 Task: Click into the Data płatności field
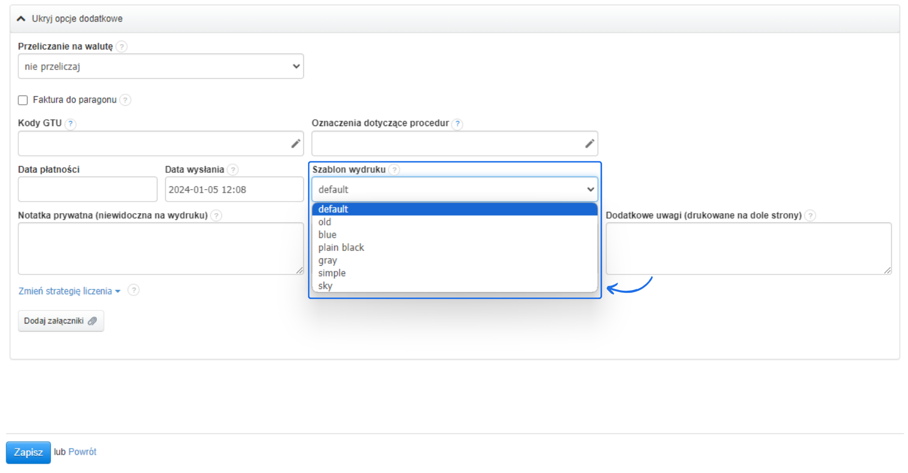88,190
